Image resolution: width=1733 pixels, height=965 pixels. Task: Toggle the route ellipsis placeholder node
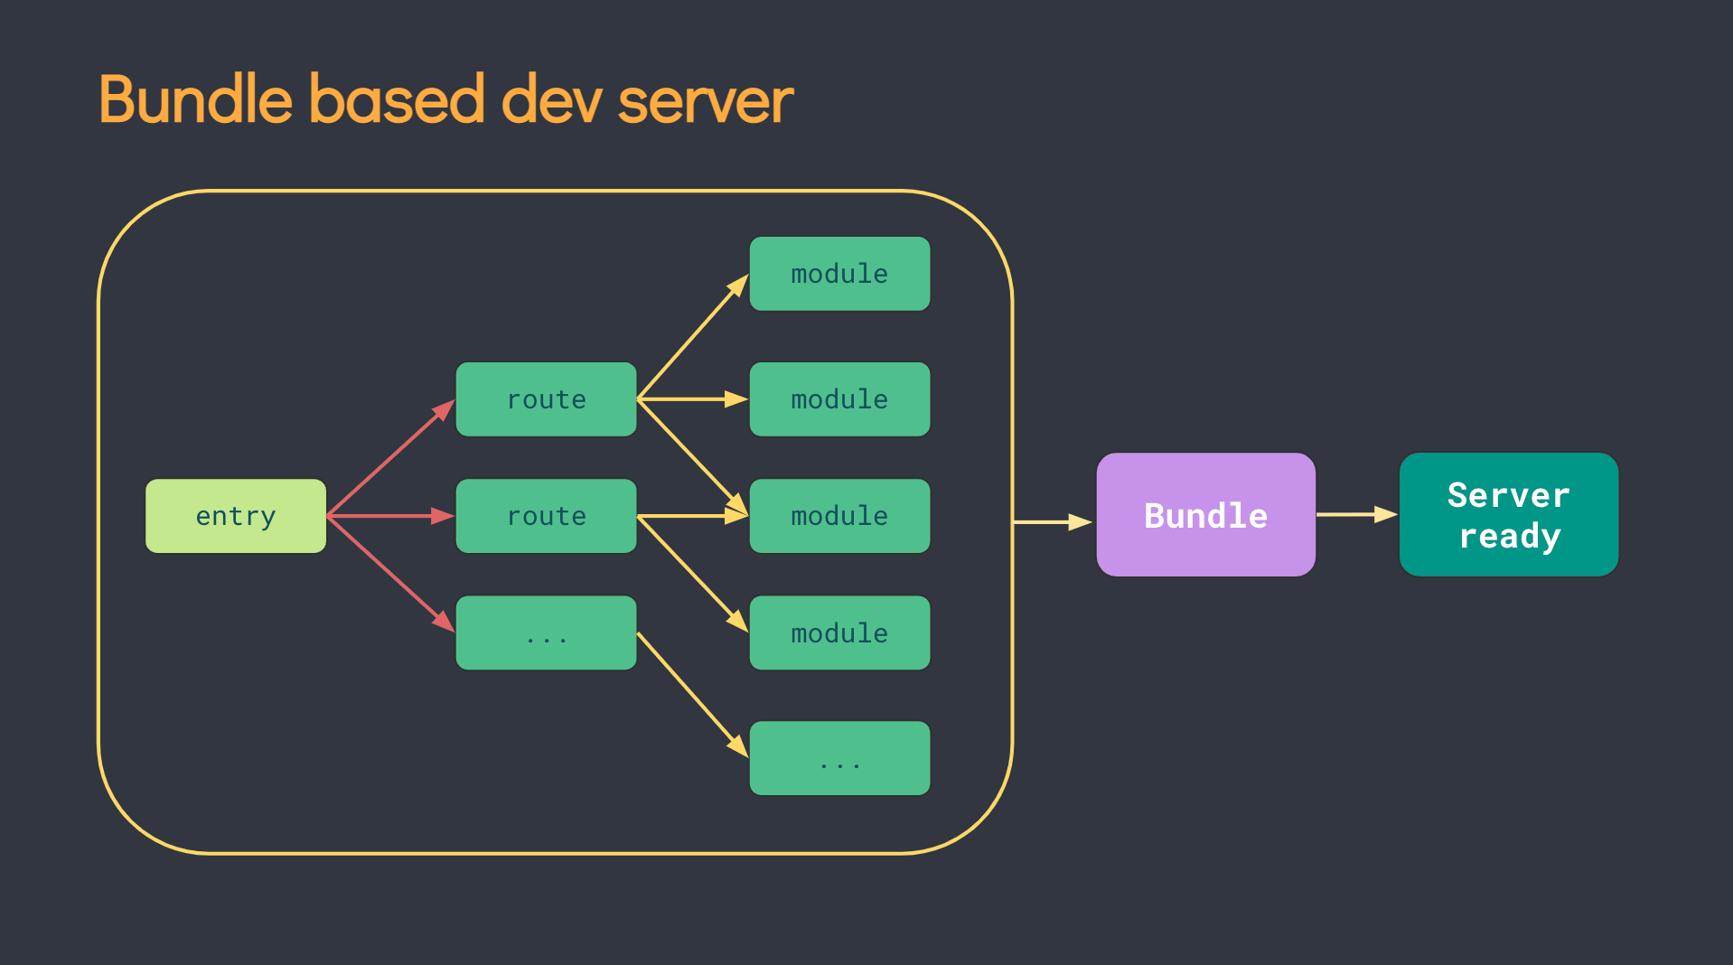pos(546,633)
